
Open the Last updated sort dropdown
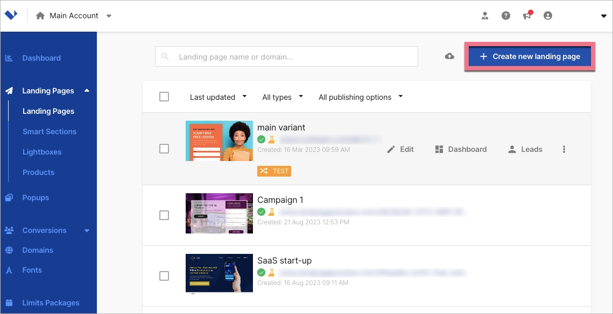click(x=217, y=97)
